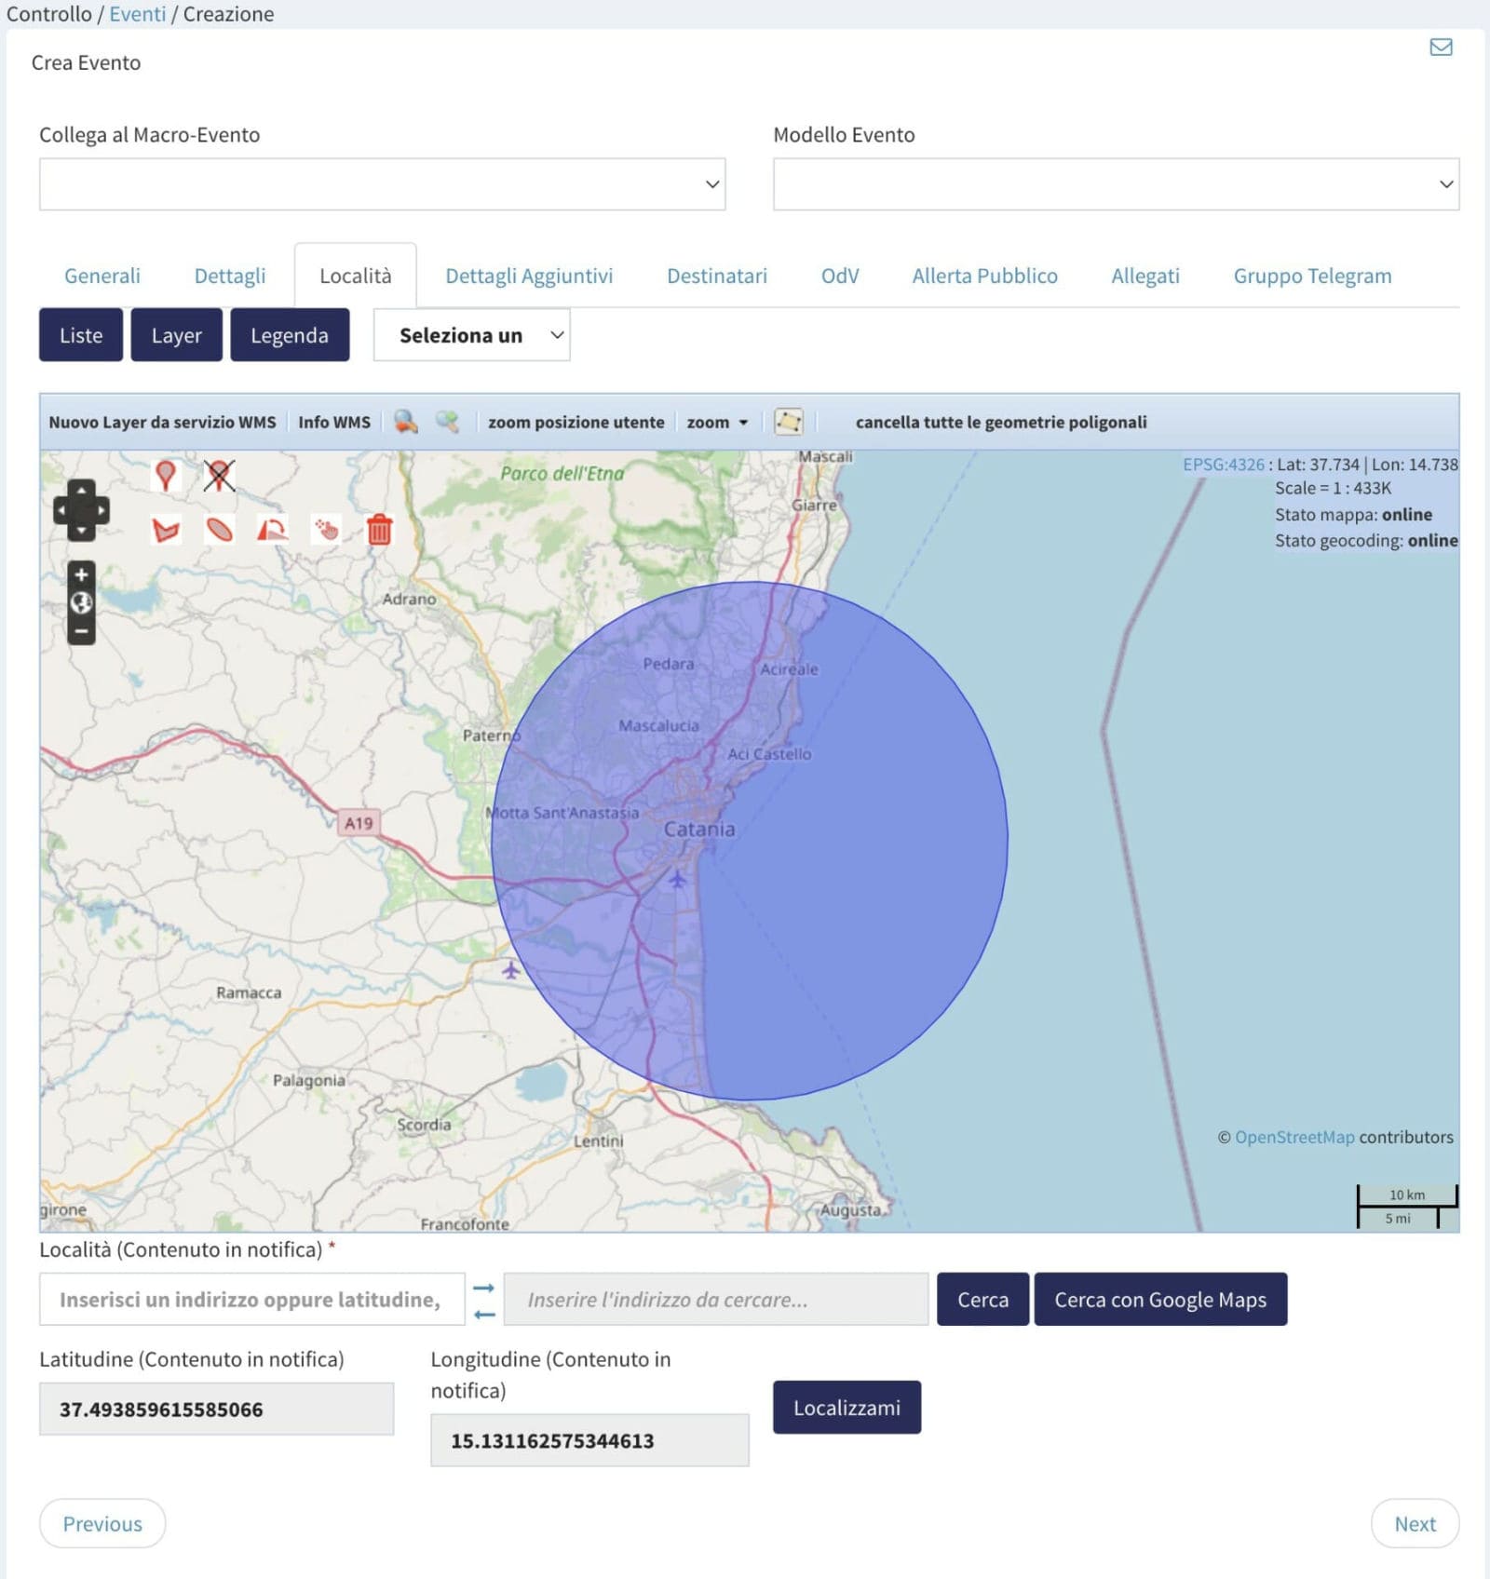
Task: Select the red map pin marker tool
Action: click(x=166, y=475)
